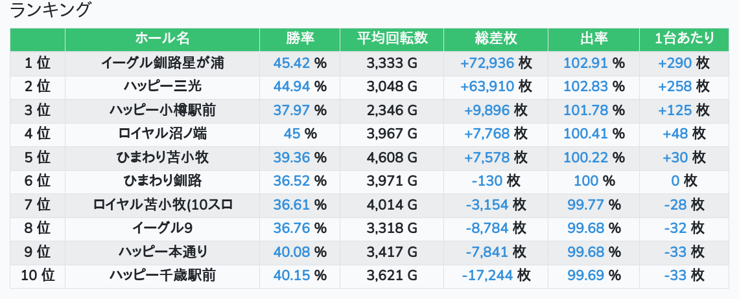The image size is (739, 299).
Task: Click the ランキング section heading
Action: click(51, 10)
